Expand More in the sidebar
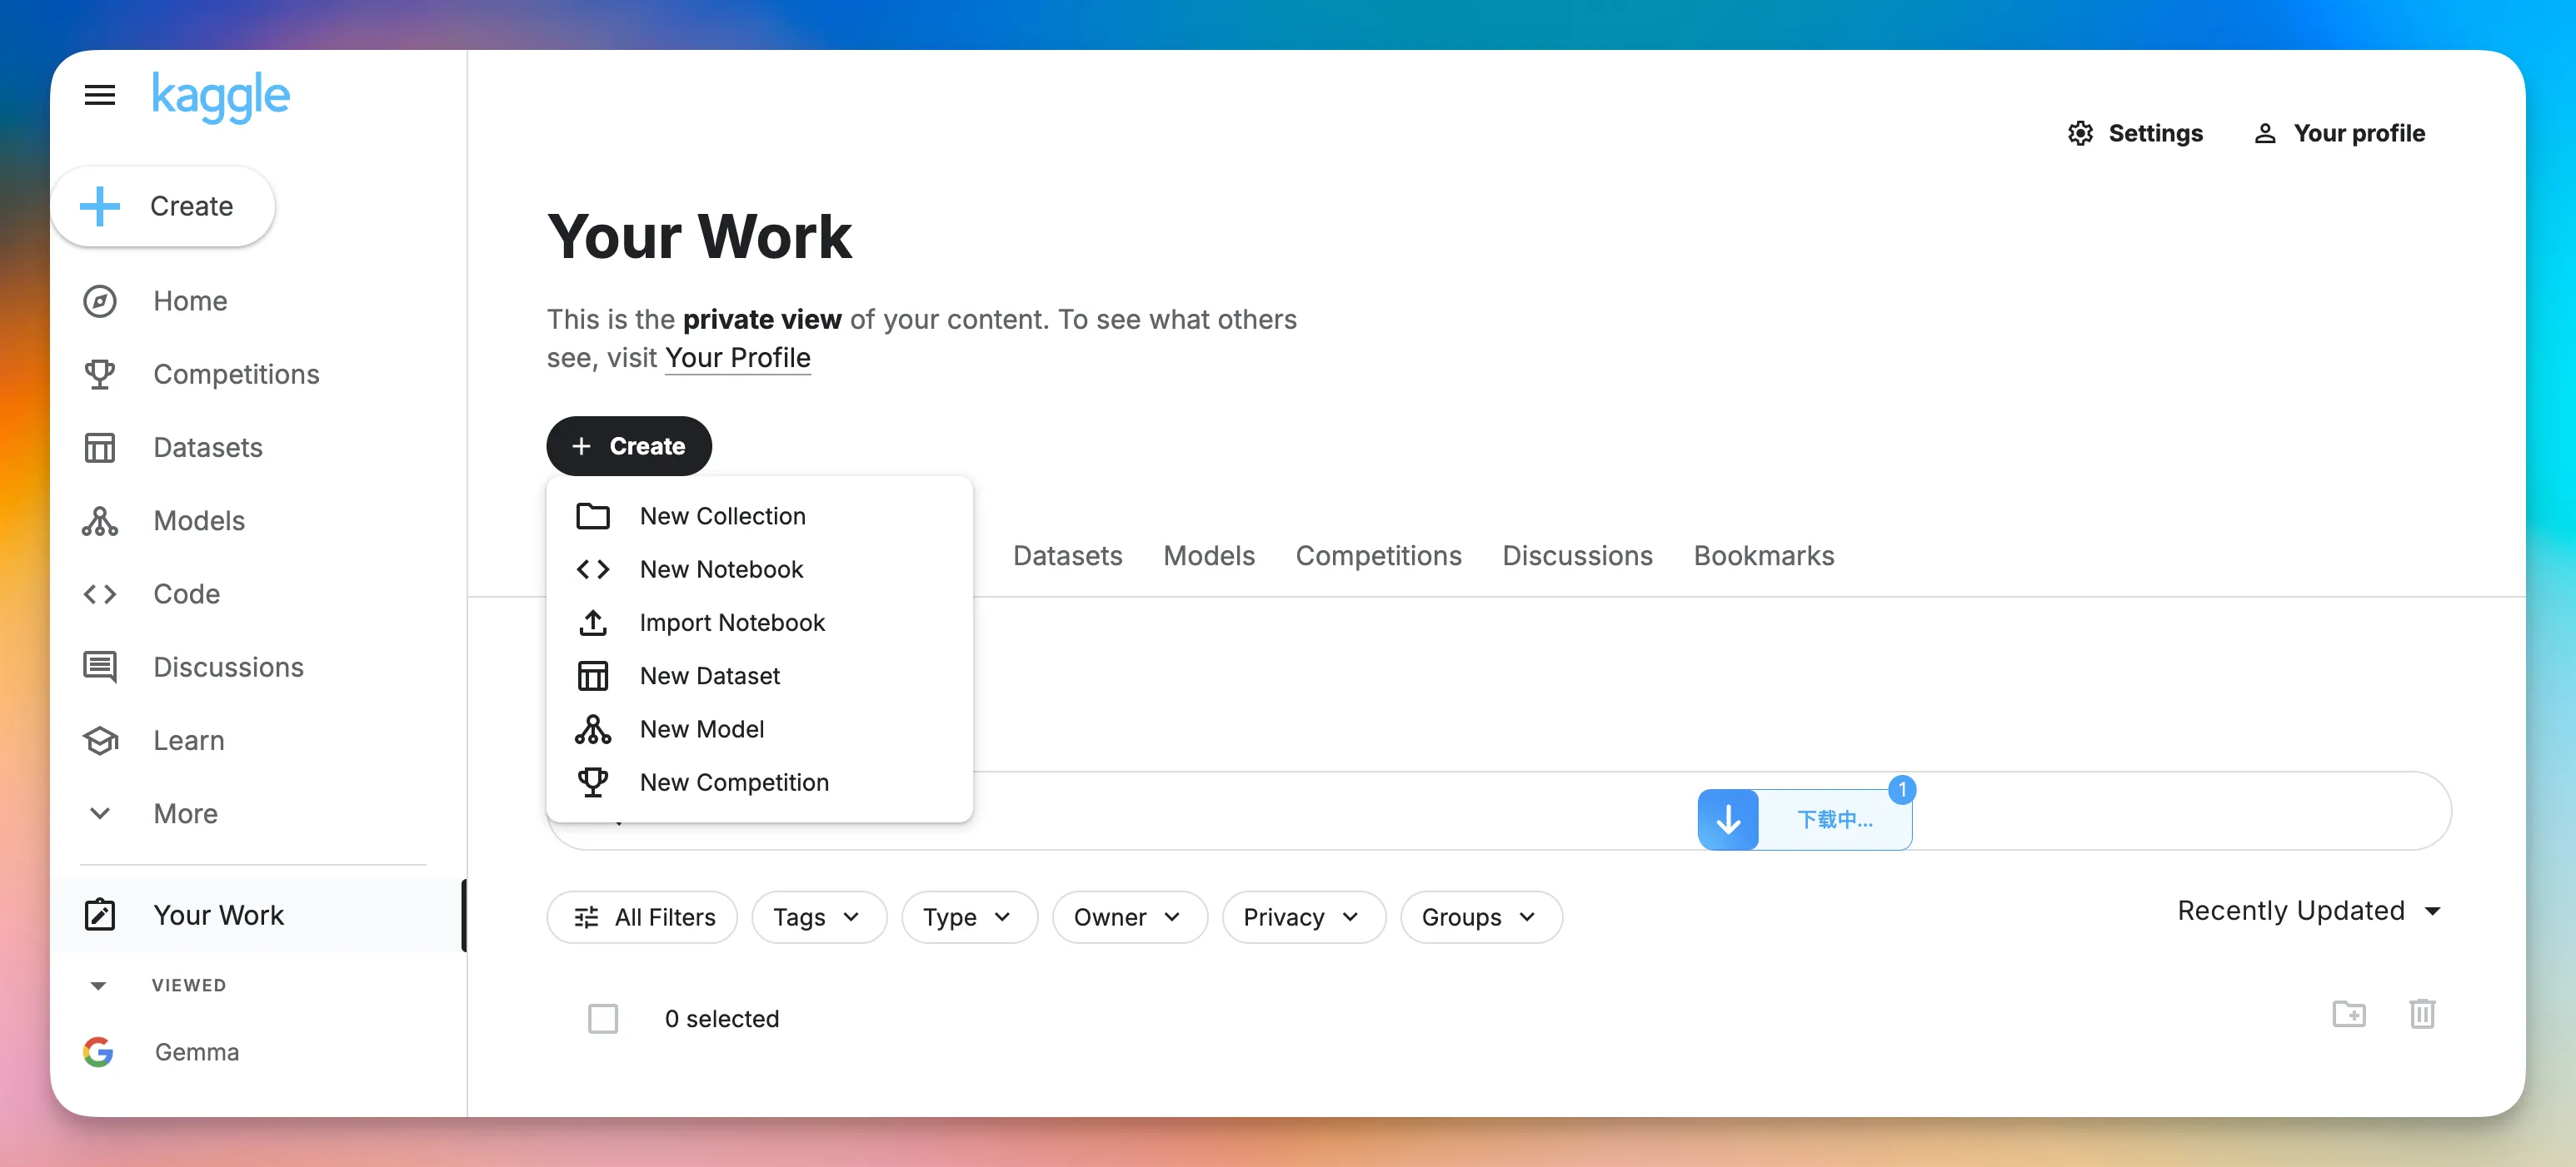The image size is (2576, 1167). tap(185, 813)
